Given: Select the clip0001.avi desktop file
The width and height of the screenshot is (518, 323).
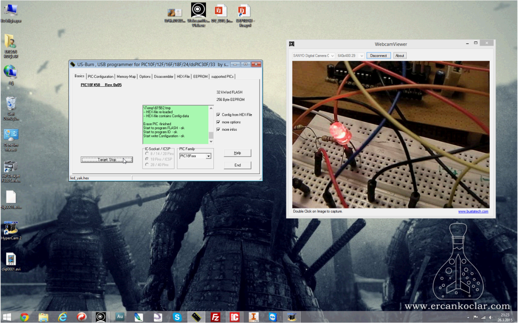Looking at the screenshot, I should pyautogui.click(x=11, y=262).
